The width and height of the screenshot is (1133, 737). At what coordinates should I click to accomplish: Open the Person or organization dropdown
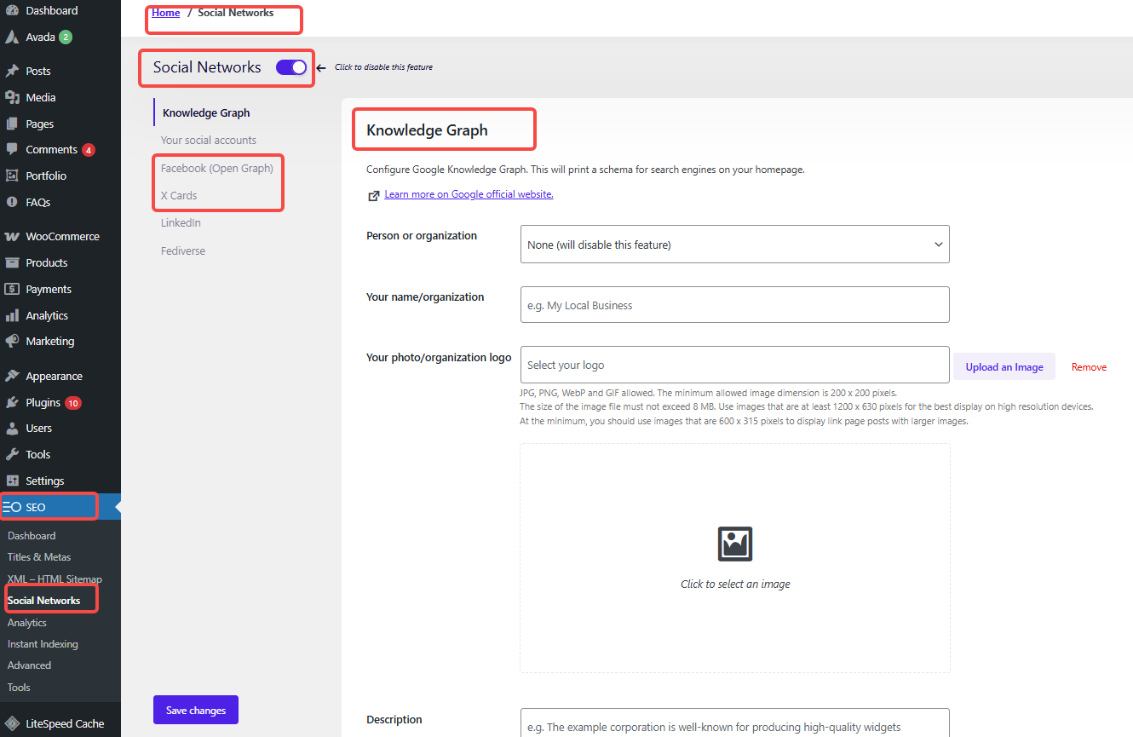point(734,245)
